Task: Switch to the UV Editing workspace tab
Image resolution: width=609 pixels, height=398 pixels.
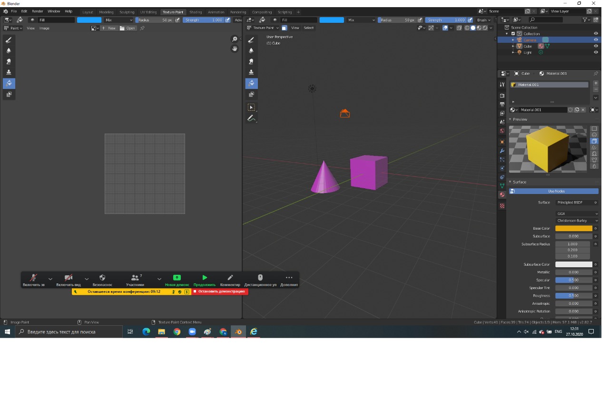Action: click(x=148, y=12)
